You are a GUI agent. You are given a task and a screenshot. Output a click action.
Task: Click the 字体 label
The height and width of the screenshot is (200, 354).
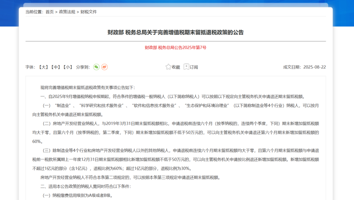point(30,67)
